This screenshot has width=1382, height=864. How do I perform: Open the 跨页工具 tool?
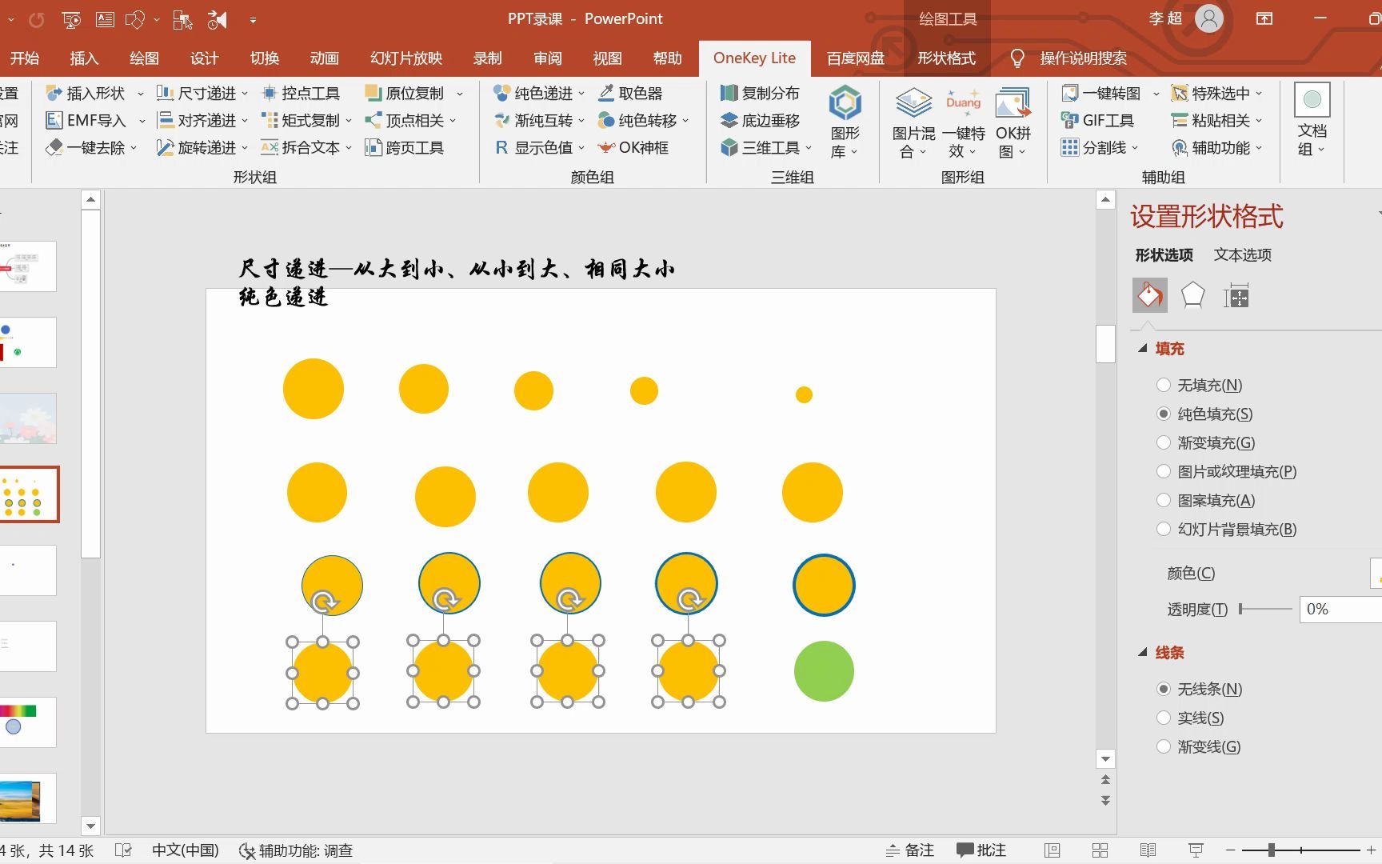click(x=404, y=147)
